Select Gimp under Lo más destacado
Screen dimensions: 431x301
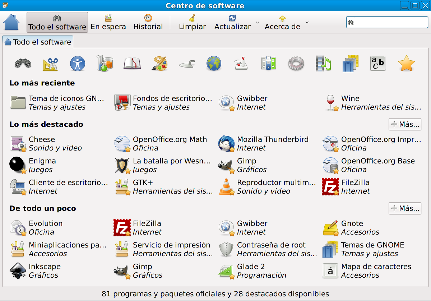pyautogui.click(x=242, y=165)
